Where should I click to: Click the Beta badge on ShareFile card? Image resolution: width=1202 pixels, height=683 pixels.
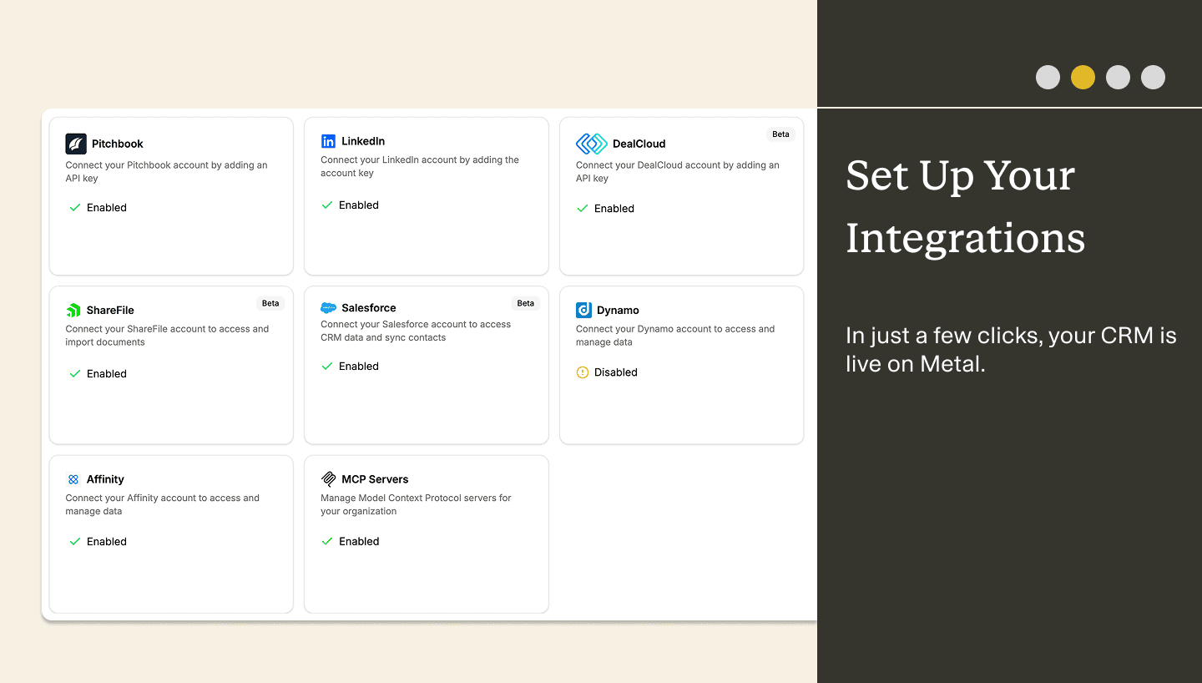[270, 304]
